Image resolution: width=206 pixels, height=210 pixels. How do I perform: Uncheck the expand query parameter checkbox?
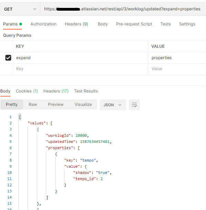(x=8, y=58)
